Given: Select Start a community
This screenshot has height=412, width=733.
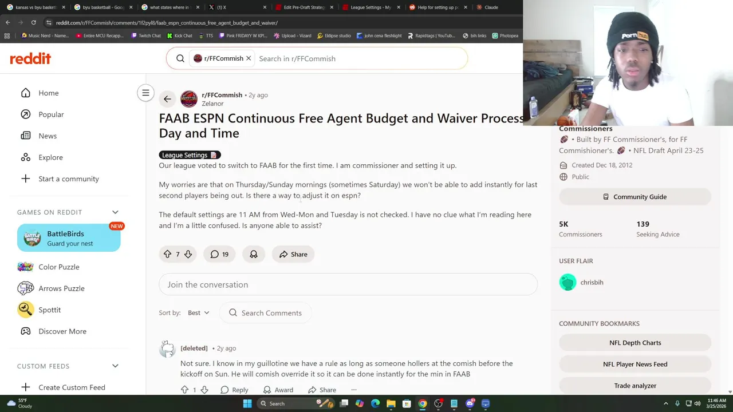Looking at the screenshot, I should [69, 179].
